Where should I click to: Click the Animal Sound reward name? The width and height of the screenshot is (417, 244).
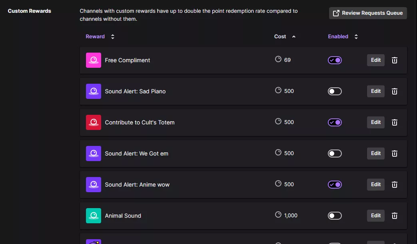click(123, 216)
